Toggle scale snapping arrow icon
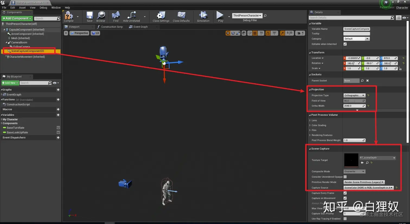Viewport: 410px width, 224px height. [x=282, y=33]
